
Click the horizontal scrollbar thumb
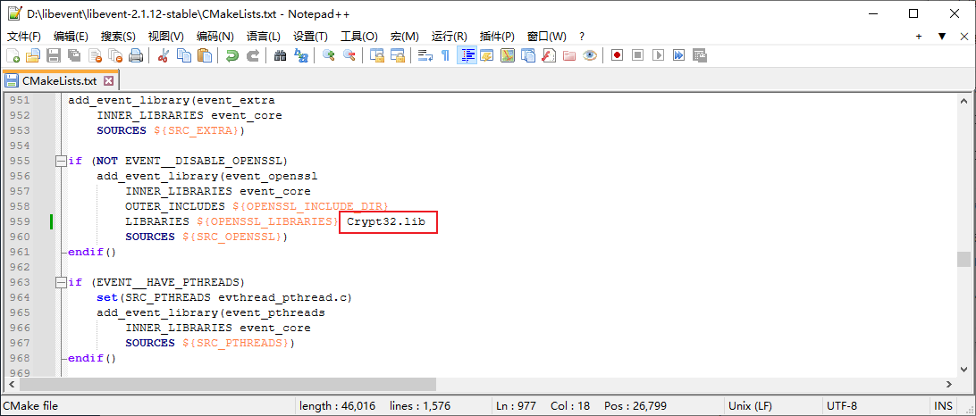pos(250,384)
